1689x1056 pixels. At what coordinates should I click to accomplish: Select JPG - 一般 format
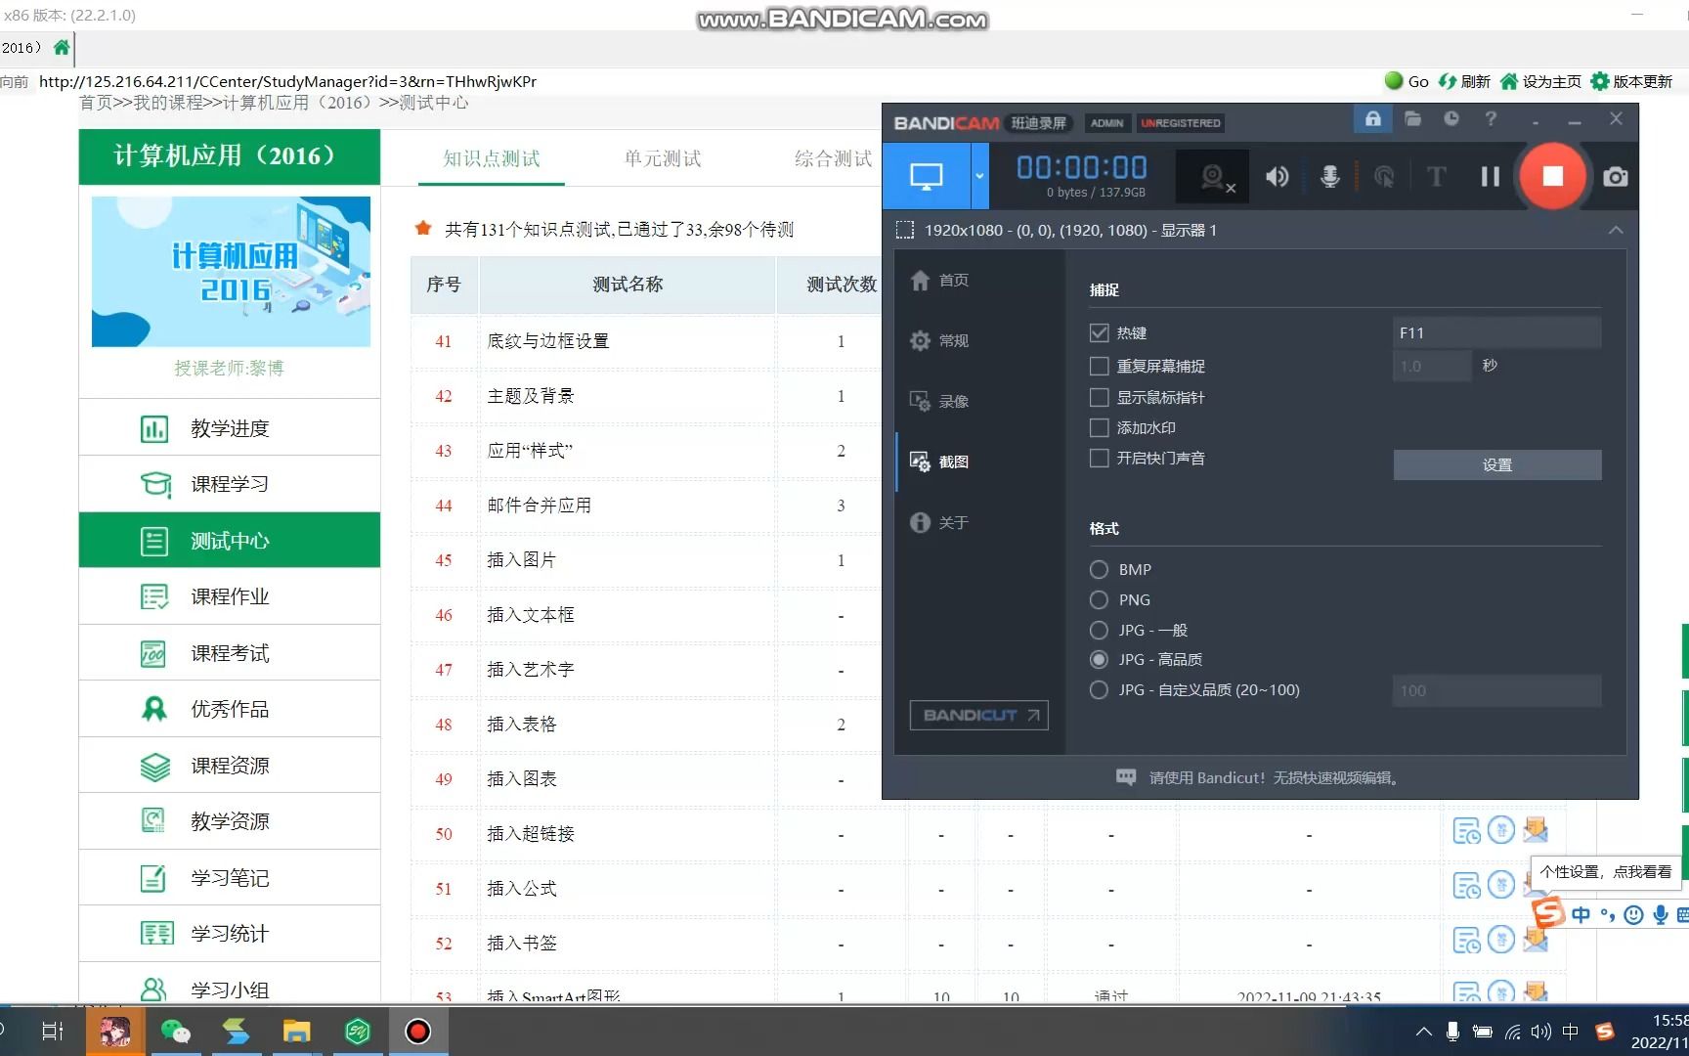[1099, 630]
